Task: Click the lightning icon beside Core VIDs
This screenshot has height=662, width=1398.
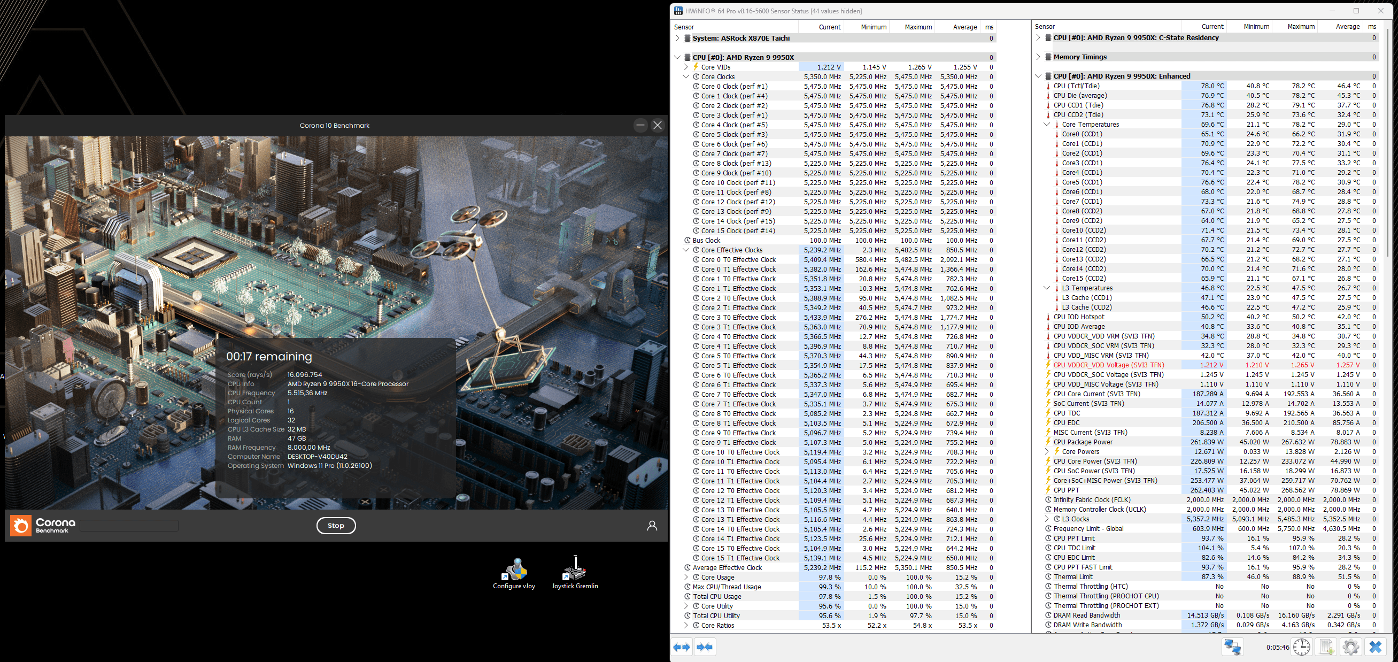Action: tap(696, 67)
